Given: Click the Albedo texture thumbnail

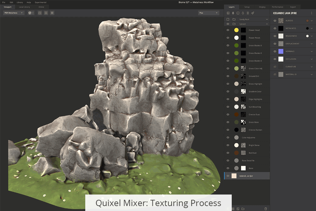Looking at the screenshot, I should (281, 20).
